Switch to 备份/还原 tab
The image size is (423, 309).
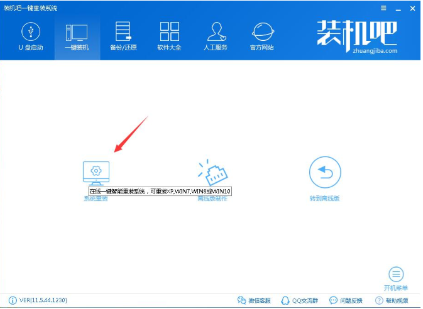click(x=123, y=36)
